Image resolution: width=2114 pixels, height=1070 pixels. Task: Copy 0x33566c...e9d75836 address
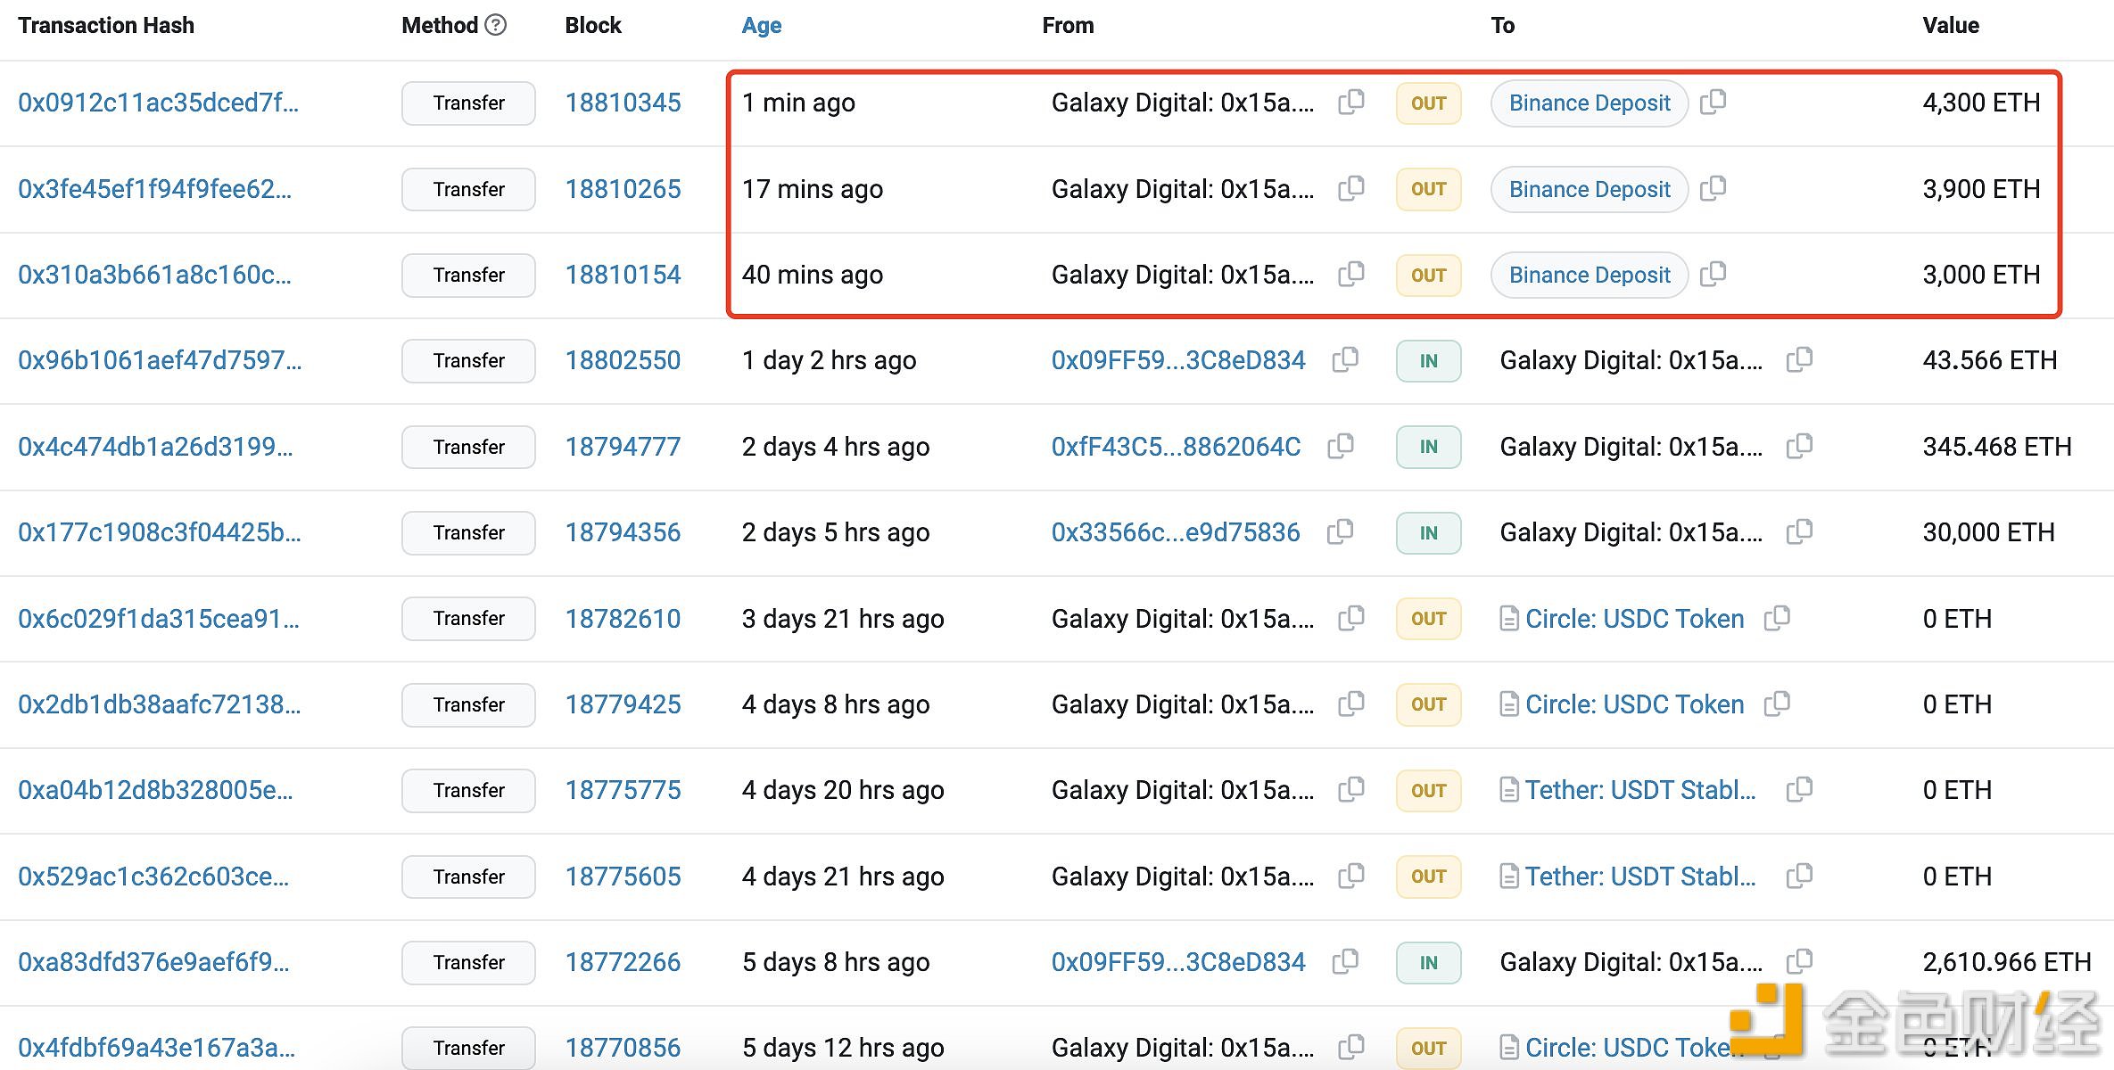point(1340,531)
